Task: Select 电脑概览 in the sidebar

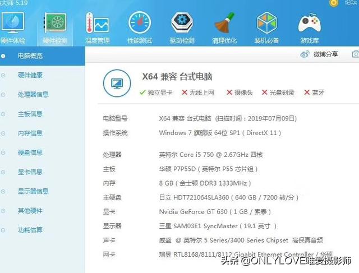Action: point(43,56)
